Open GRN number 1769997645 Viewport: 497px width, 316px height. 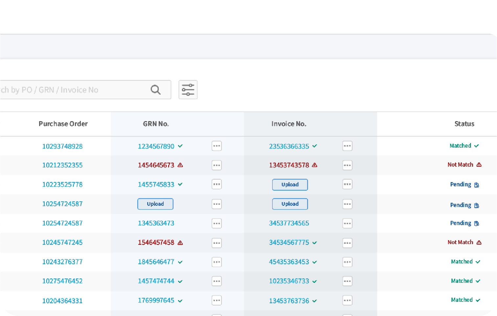[156, 301]
